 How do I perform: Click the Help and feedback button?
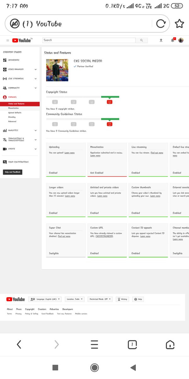13,172
